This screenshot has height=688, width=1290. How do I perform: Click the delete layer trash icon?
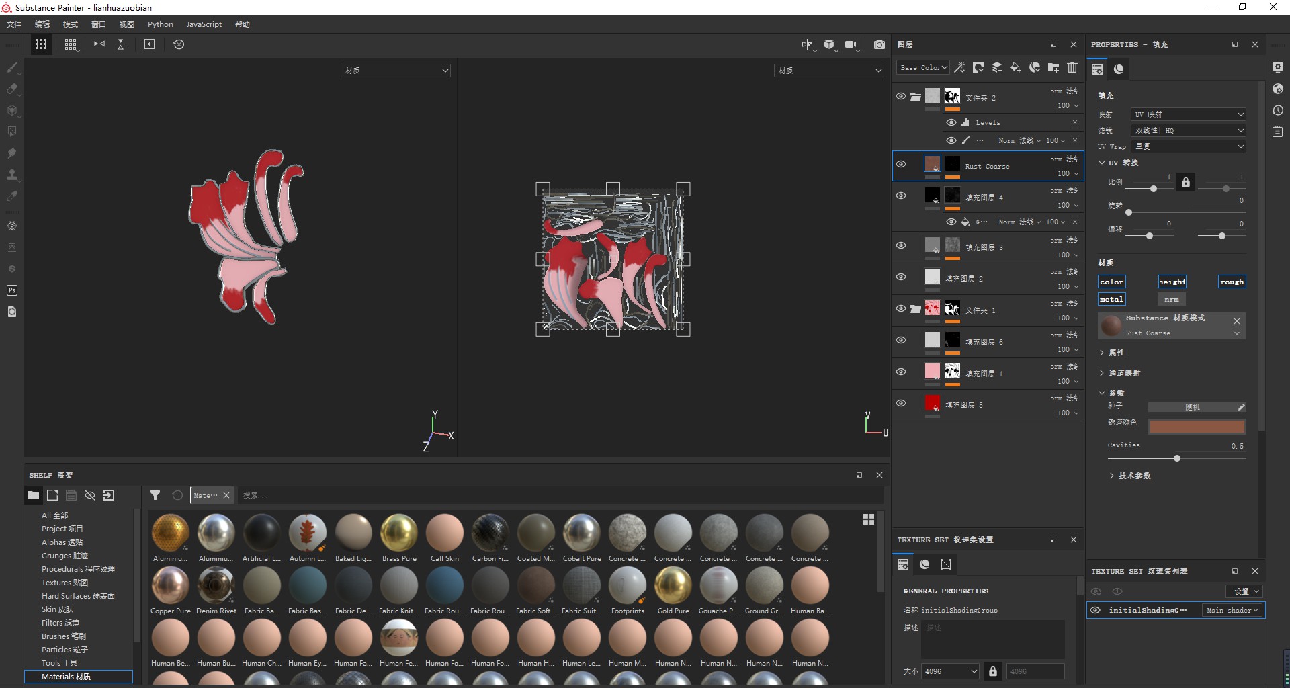(1072, 67)
